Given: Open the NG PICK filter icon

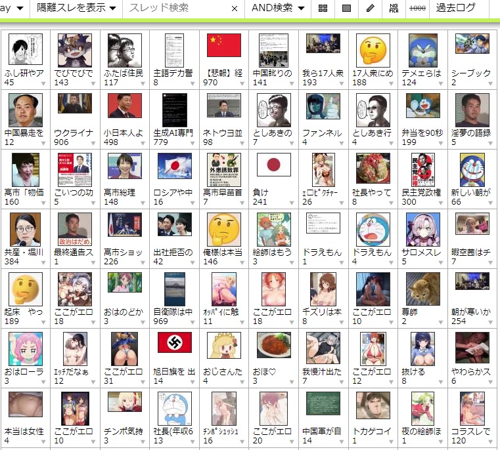Looking at the screenshot, I should pos(394,9).
